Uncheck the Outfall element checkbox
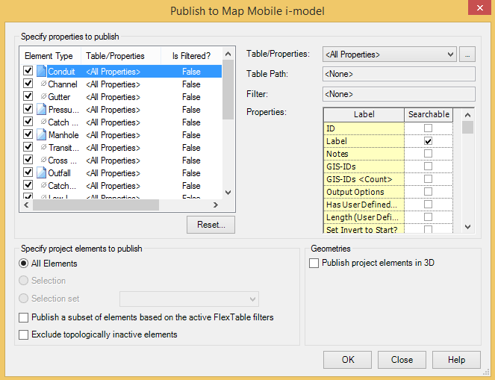 [28, 172]
